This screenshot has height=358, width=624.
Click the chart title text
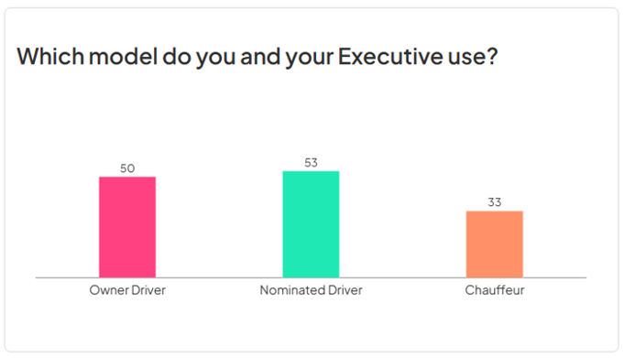click(x=257, y=57)
